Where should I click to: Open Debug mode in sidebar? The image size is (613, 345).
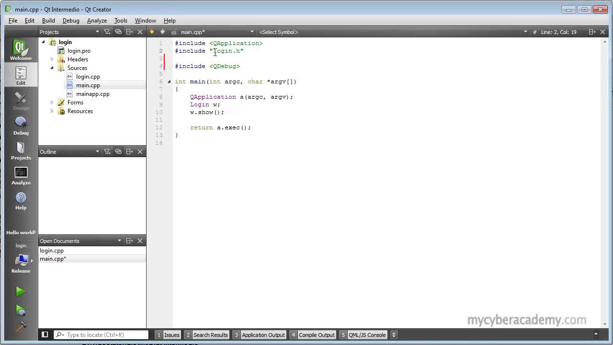[21, 125]
